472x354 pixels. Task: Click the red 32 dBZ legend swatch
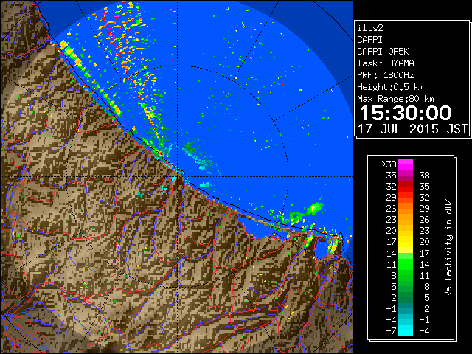click(x=406, y=187)
